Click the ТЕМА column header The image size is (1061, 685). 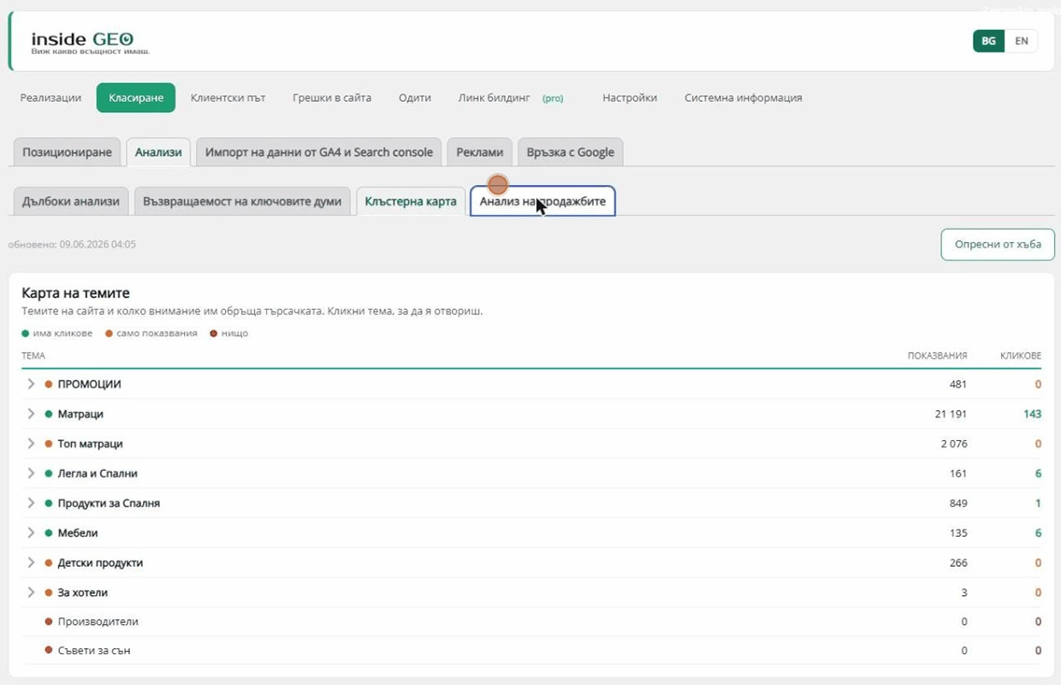pos(33,355)
